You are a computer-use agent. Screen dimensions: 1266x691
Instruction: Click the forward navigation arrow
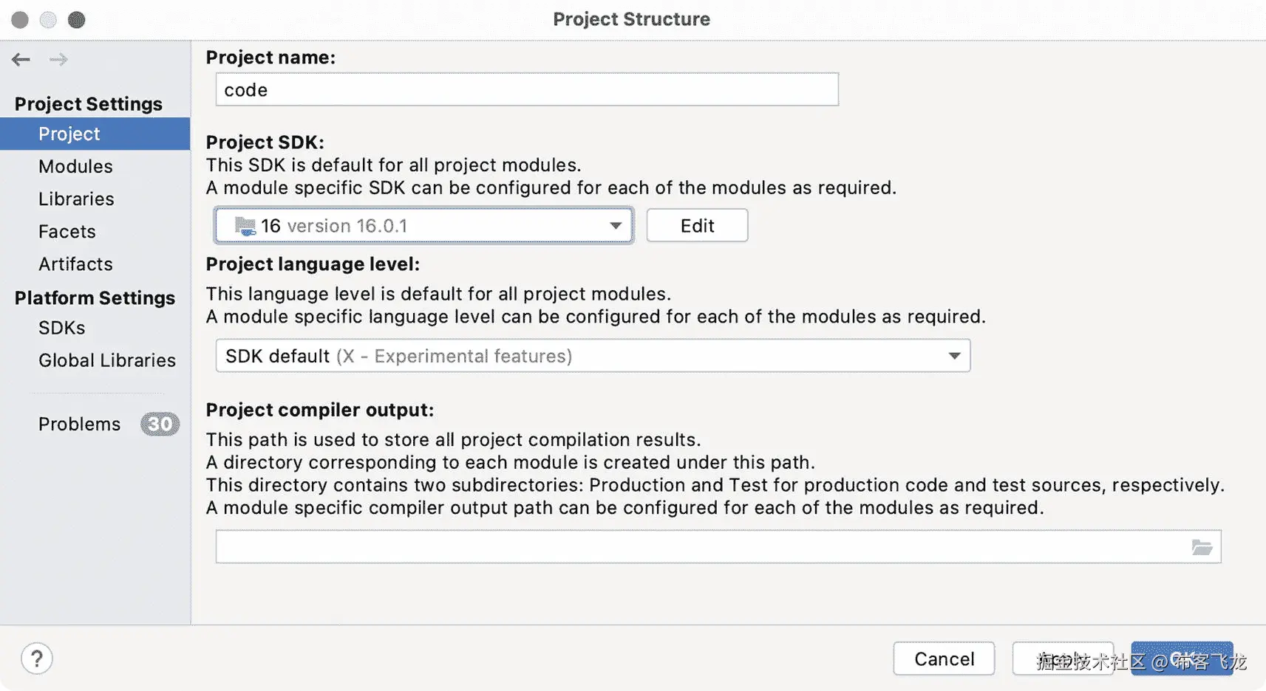[58, 60]
